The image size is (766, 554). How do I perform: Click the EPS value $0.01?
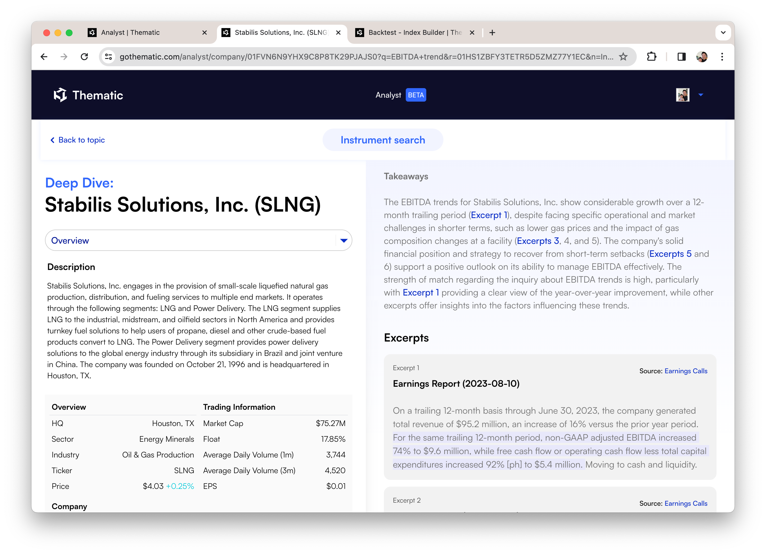(336, 486)
